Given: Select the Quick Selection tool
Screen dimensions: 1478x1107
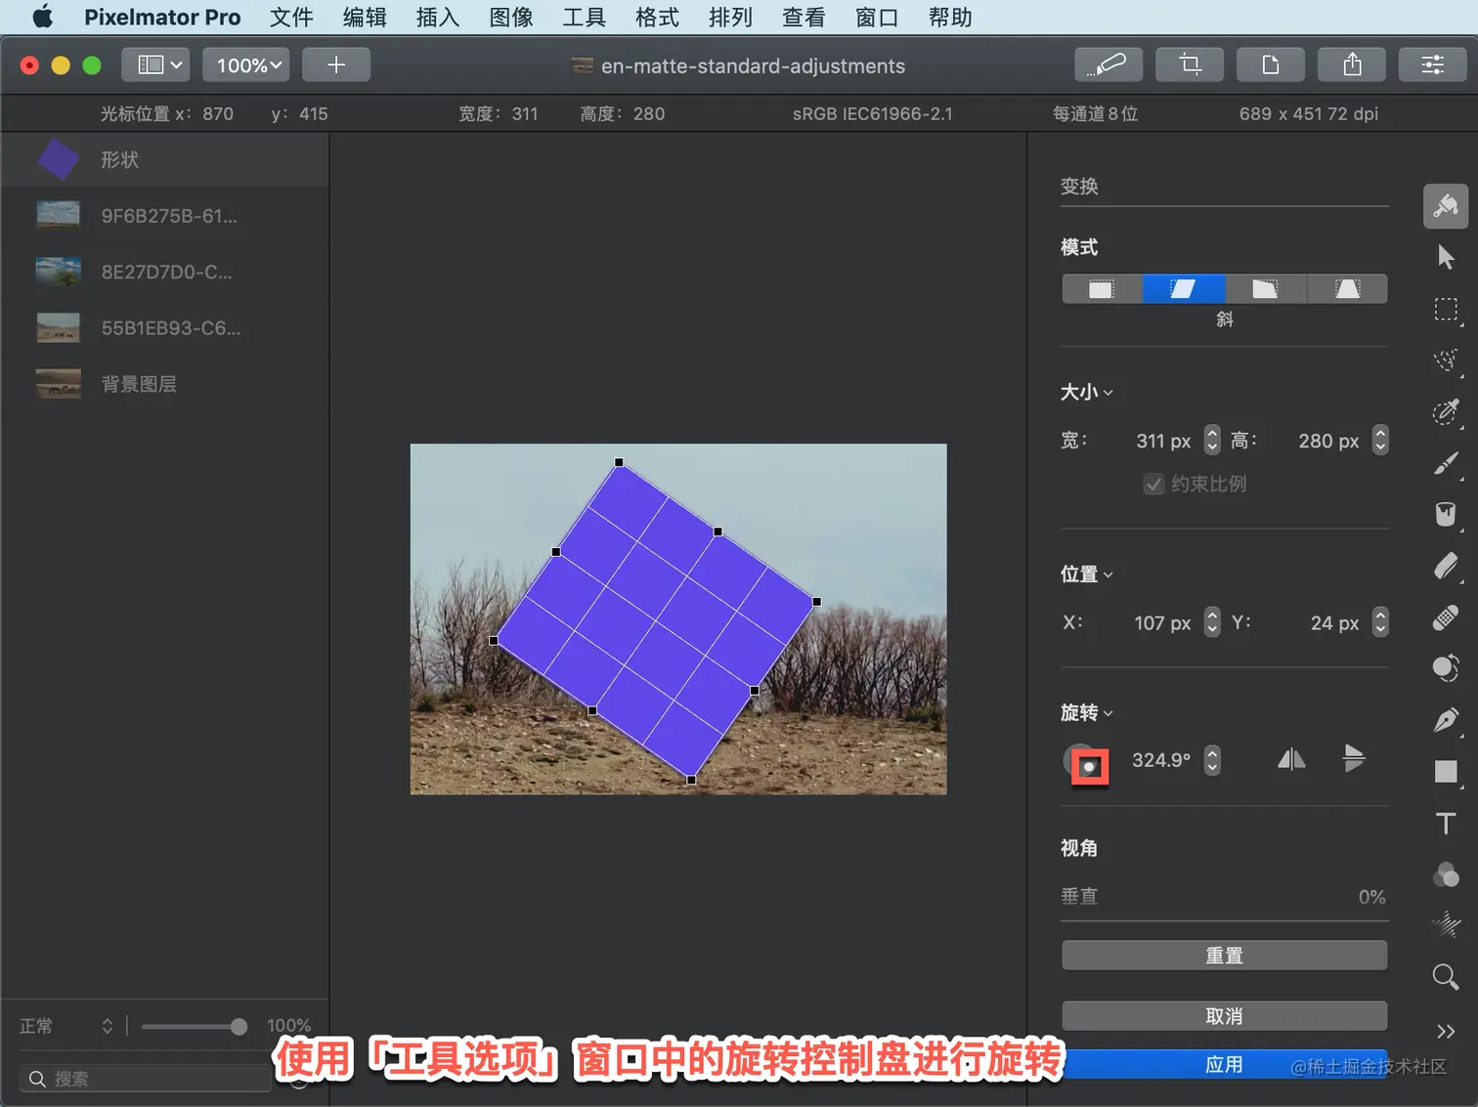Looking at the screenshot, I should (1446, 361).
